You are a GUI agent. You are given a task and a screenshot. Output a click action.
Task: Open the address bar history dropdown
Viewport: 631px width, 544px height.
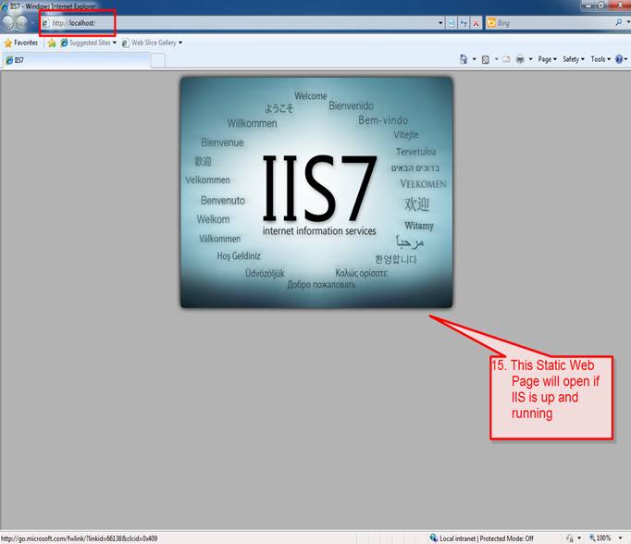(440, 23)
